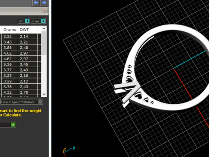This screenshot has width=209, height=157.
Task: Select the 2,78 DWT cell
Action: [x=28, y=92]
